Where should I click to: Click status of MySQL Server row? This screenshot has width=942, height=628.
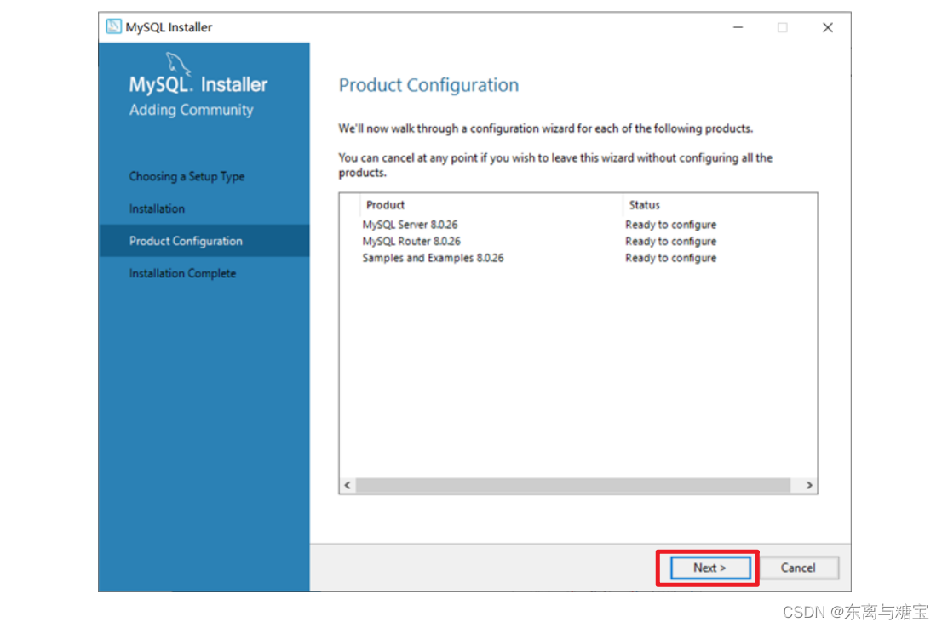click(670, 225)
